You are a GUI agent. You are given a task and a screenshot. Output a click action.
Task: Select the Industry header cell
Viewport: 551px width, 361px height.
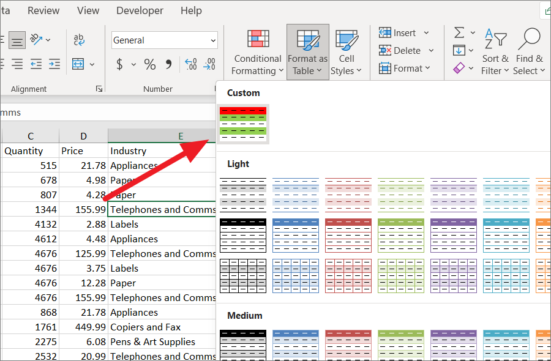pos(162,151)
